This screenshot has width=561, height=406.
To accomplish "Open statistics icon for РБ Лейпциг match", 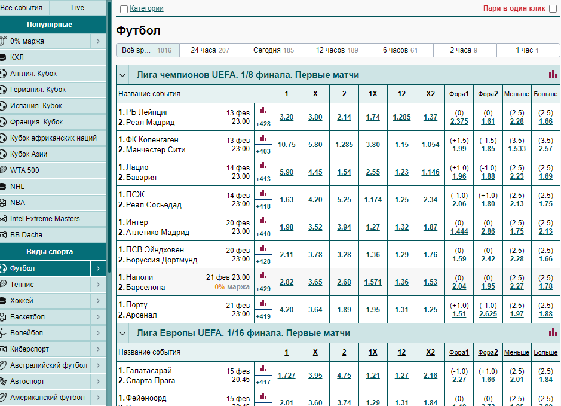I will click(263, 111).
